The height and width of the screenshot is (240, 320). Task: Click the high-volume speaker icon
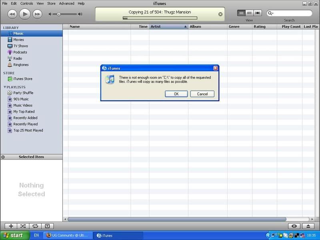(x=80, y=14)
